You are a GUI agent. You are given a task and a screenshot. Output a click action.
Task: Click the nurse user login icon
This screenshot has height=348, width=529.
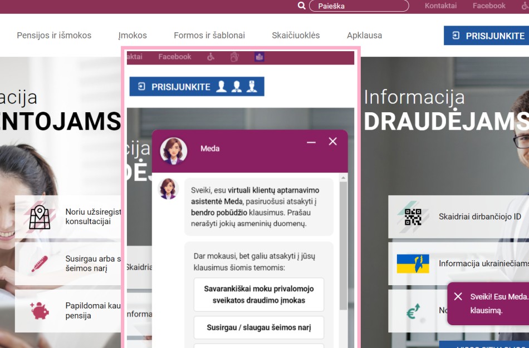click(251, 86)
